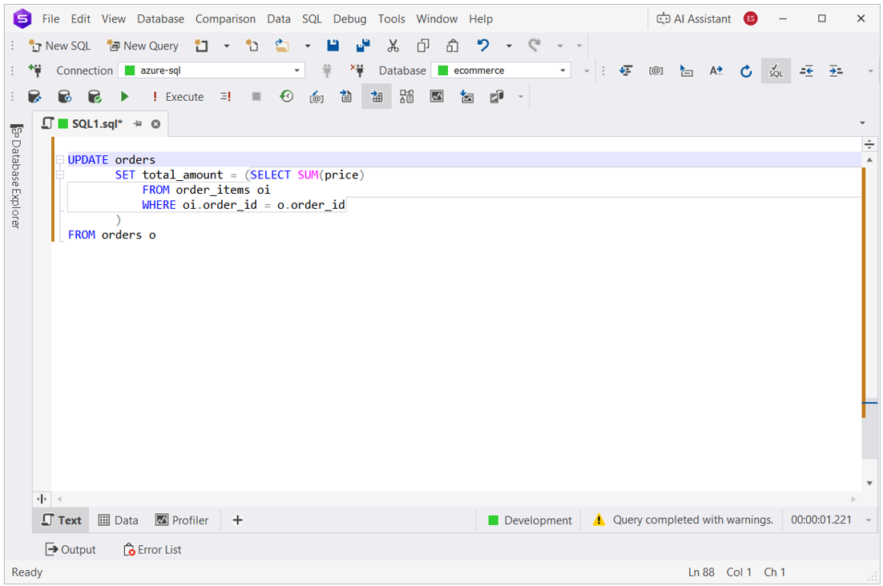
Task: Toggle the results as grid button
Action: 377,97
